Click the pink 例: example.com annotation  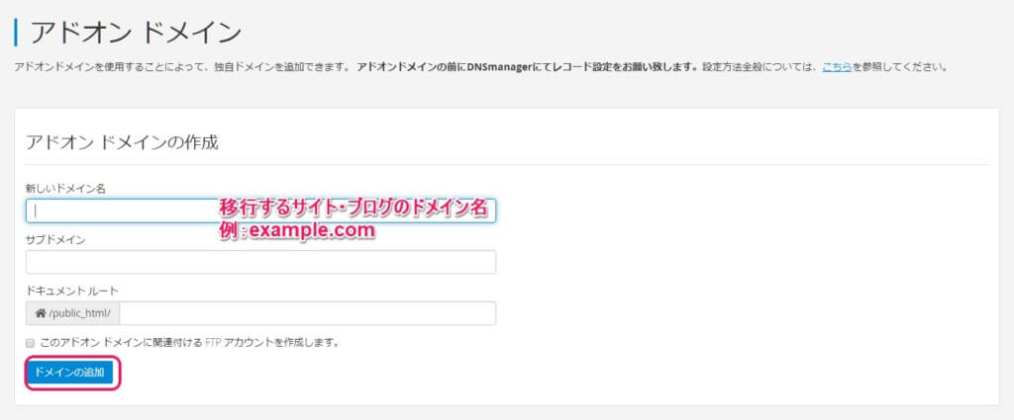297,230
